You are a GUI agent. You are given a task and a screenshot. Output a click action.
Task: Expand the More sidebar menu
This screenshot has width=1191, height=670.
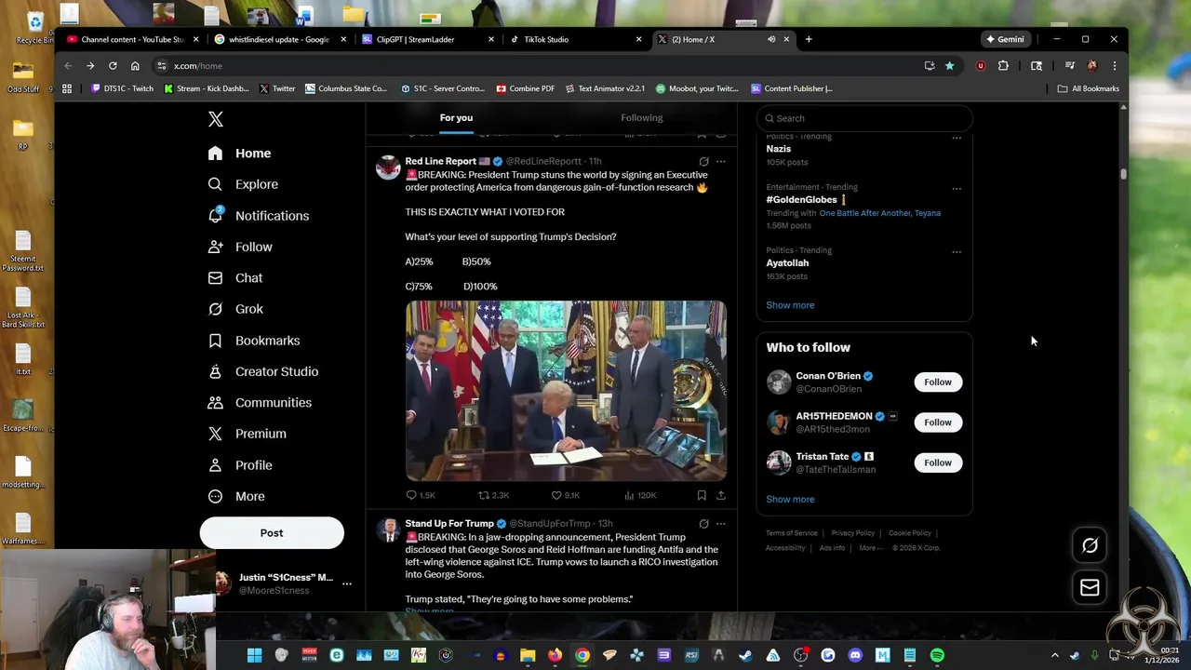pos(236,496)
